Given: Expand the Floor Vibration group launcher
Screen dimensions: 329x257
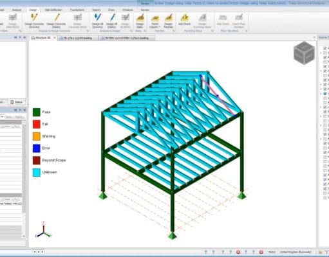Looking at the screenshot, I should (x=247, y=31).
